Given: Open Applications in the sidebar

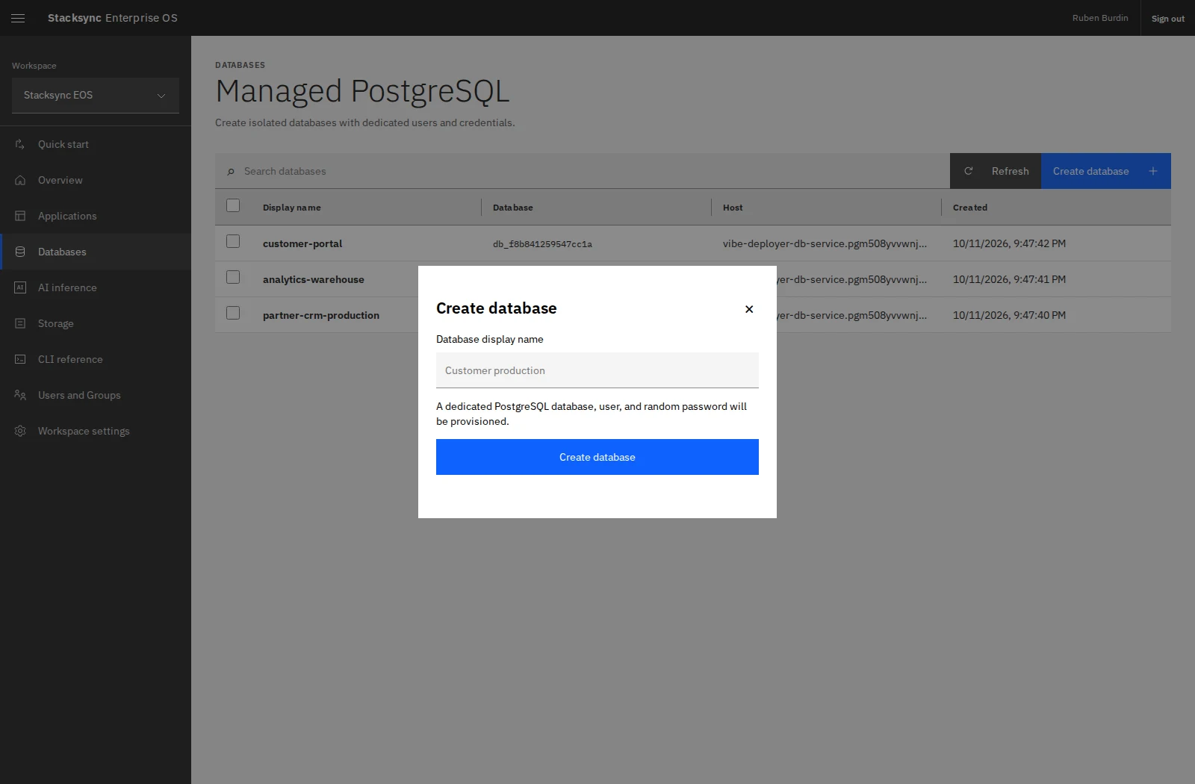Looking at the screenshot, I should [x=96, y=216].
